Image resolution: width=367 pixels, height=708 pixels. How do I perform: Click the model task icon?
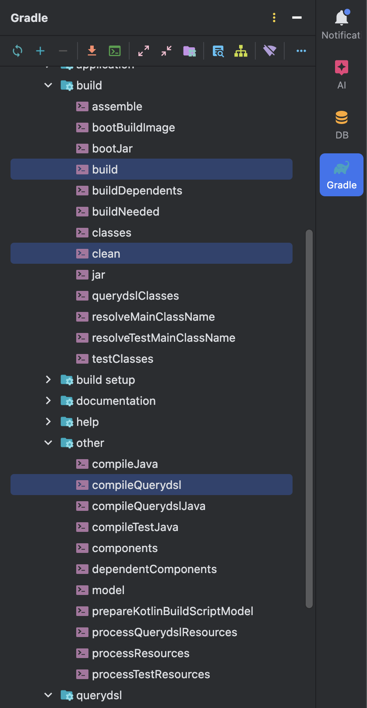tap(82, 590)
